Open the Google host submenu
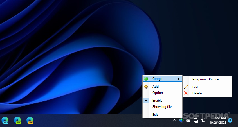 click(162, 79)
